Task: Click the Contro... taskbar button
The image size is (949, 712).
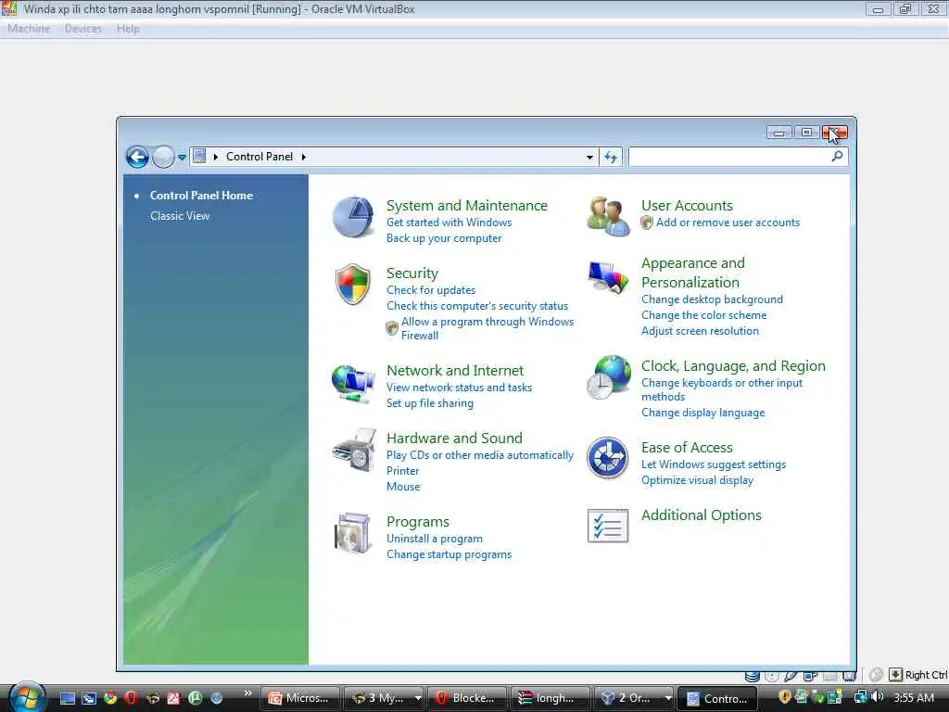Action: [717, 698]
